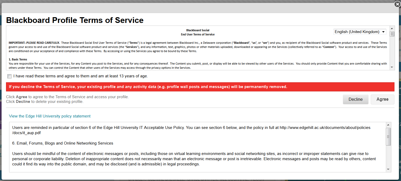Click the terms text scrollbar thumb

(x=392, y=34)
